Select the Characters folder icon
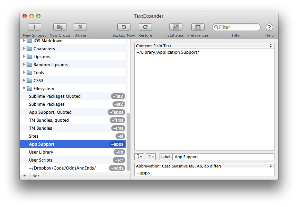 tap(29, 49)
